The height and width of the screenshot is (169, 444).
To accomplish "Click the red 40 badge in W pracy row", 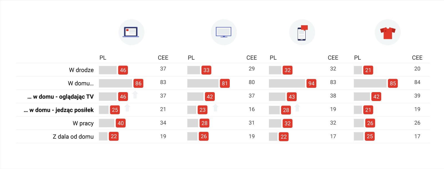I will 121,123.
